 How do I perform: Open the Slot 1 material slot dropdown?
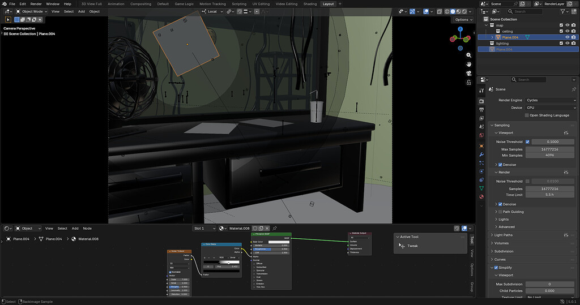204,229
